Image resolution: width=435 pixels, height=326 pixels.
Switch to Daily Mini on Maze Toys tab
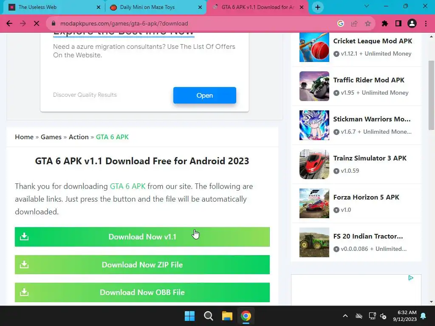point(155,7)
